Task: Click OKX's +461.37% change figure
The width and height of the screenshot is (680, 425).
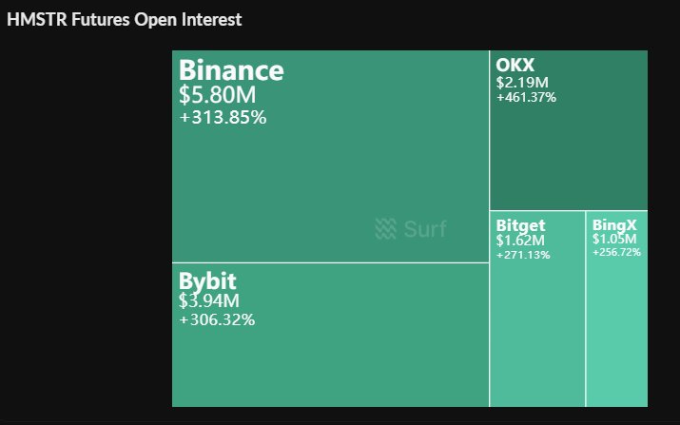Action: (x=526, y=97)
